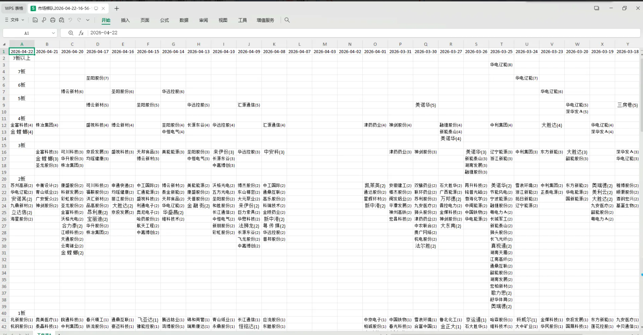Click the fx insert function icon
This screenshot has height=335, width=643.
pyautogui.click(x=81, y=33)
